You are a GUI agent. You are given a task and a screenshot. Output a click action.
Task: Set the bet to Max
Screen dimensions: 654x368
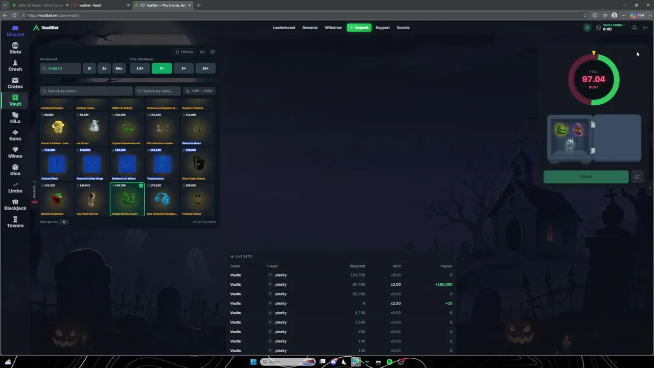pos(119,68)
